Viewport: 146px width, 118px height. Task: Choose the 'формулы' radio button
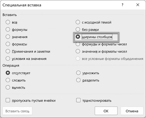click(8, 30)
